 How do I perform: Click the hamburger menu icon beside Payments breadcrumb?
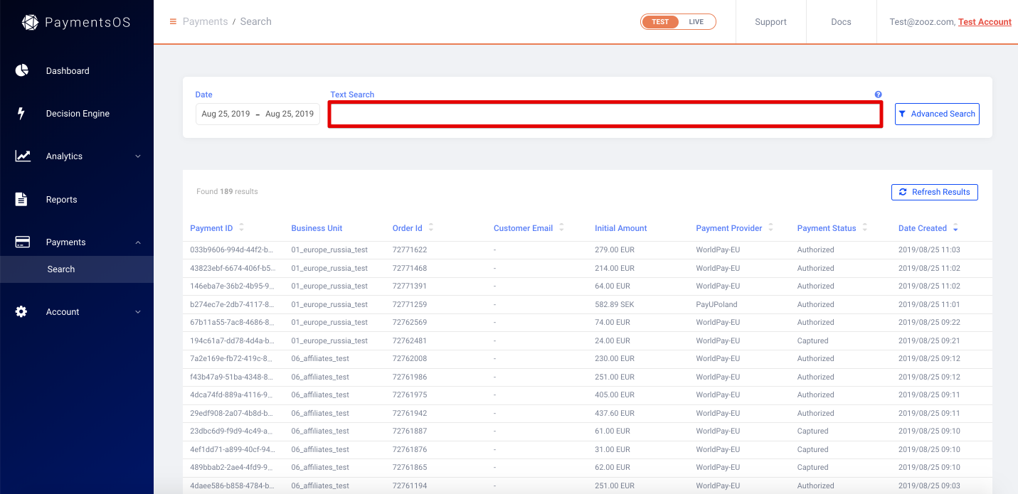(x=173, y=21)
